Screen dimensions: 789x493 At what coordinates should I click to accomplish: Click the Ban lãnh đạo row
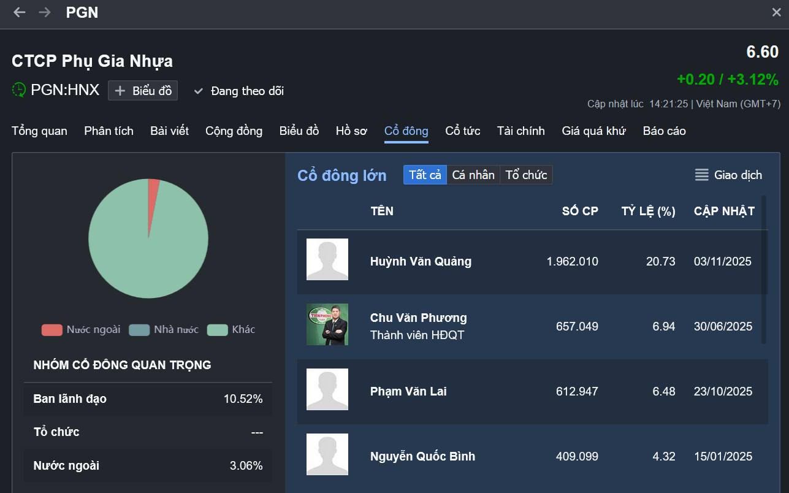[148, 399]
